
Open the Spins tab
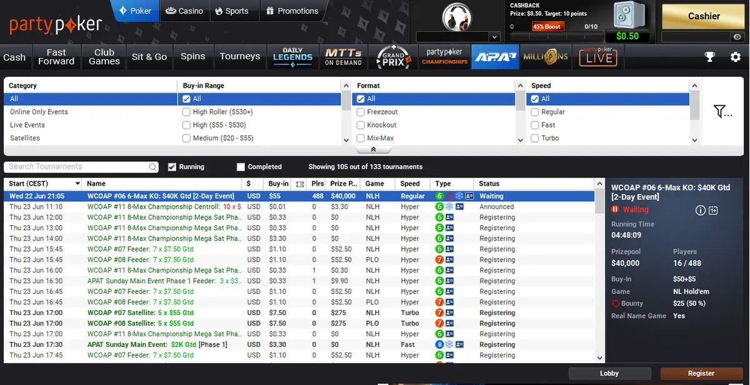[193, 57]
